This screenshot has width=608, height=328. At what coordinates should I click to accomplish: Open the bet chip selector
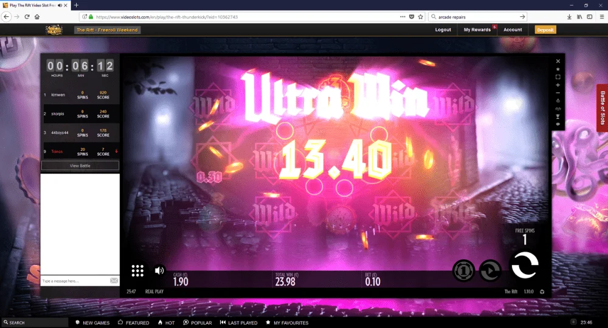(463, 270)
